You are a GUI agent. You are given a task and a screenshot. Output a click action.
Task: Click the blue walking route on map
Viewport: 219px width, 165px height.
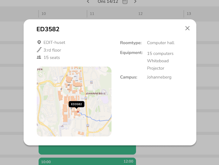[x=95, y=119]
